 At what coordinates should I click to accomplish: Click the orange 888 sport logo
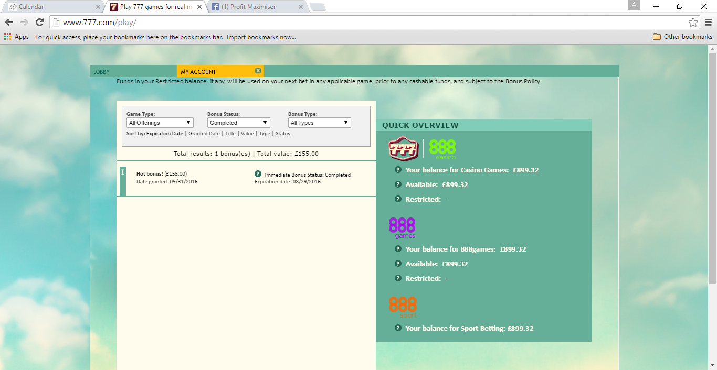pos(403,307)
